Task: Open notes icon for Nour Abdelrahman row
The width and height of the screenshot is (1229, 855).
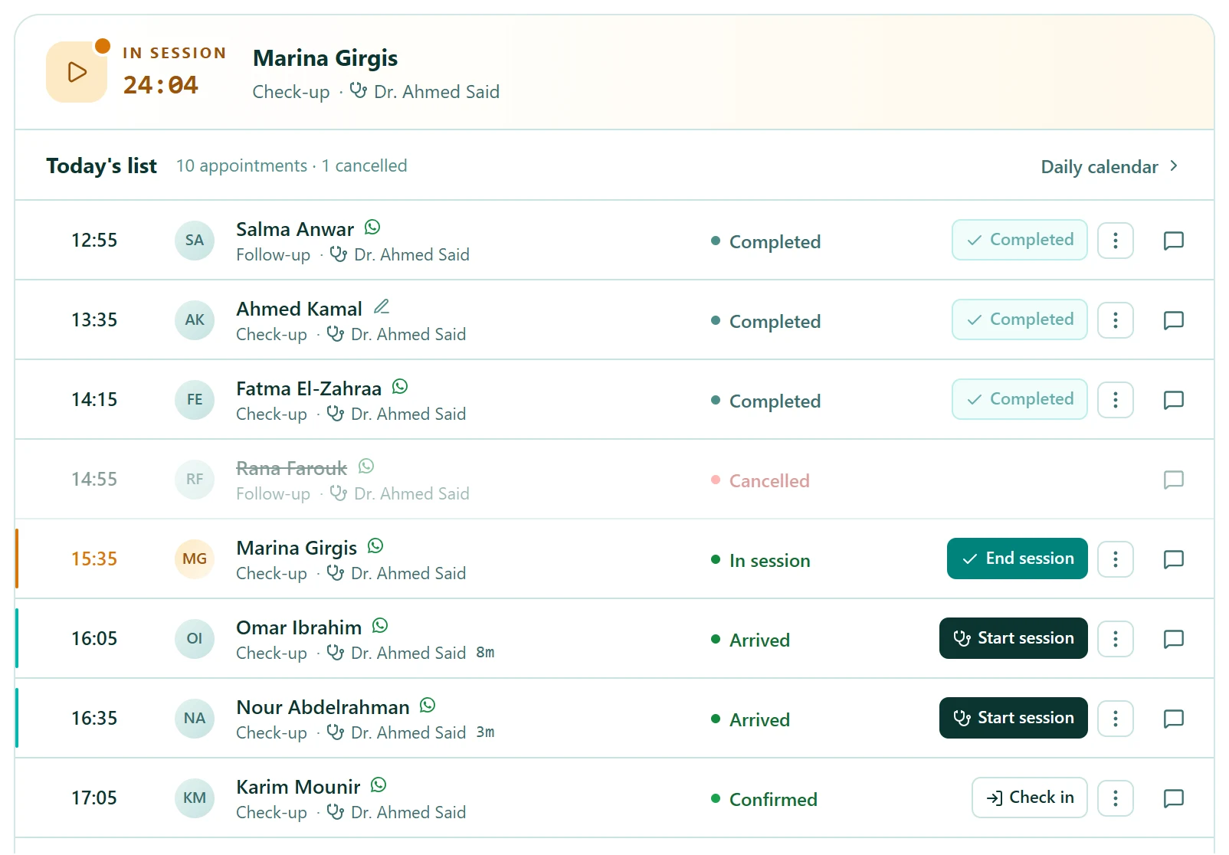Action: 1173,719
